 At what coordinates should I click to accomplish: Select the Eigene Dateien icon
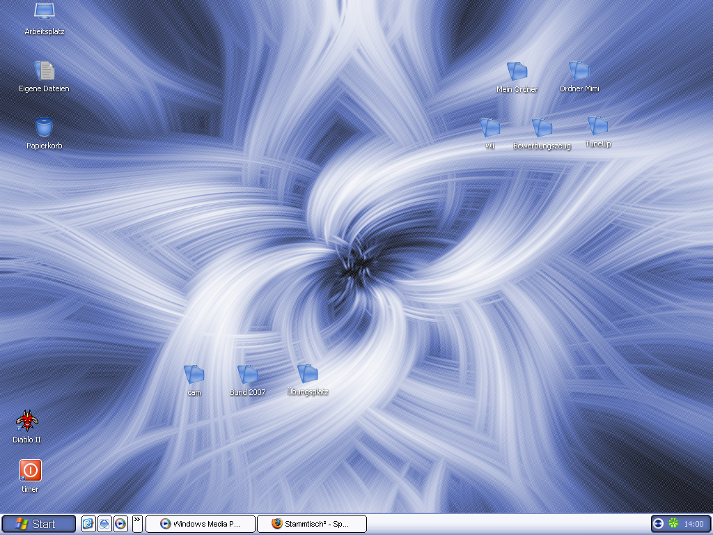pos(44,71)
